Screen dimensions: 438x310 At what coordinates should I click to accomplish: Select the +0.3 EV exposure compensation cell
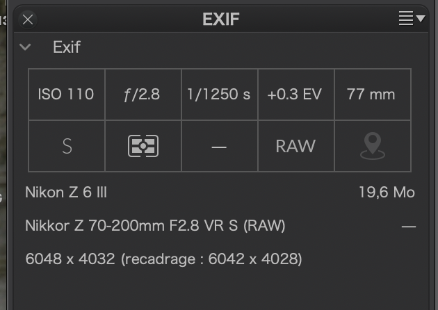[296, 95]
